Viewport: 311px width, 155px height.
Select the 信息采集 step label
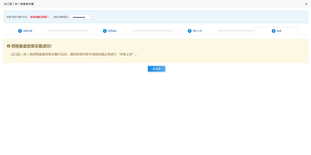pyautogui.click(x=28, y=31)
